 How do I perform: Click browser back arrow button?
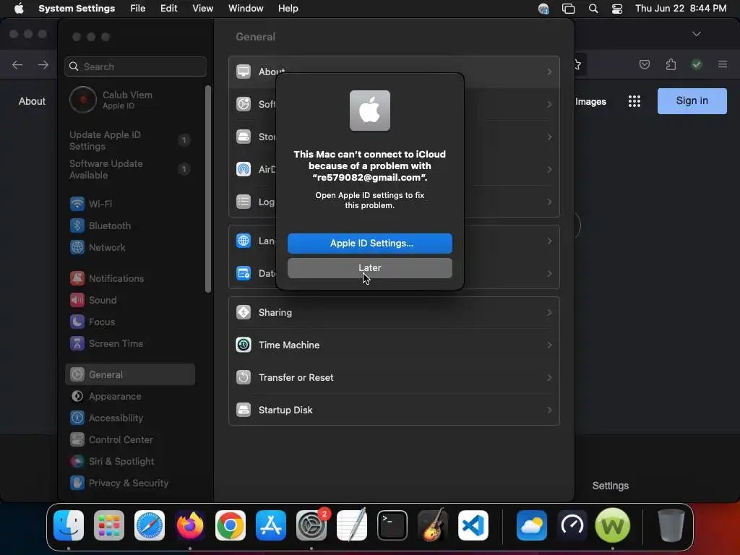[17, 64]
